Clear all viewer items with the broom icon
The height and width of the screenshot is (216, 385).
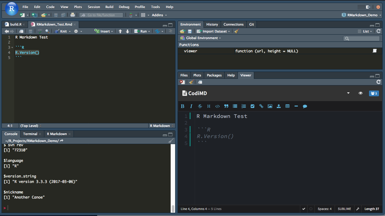coord(191,82)
